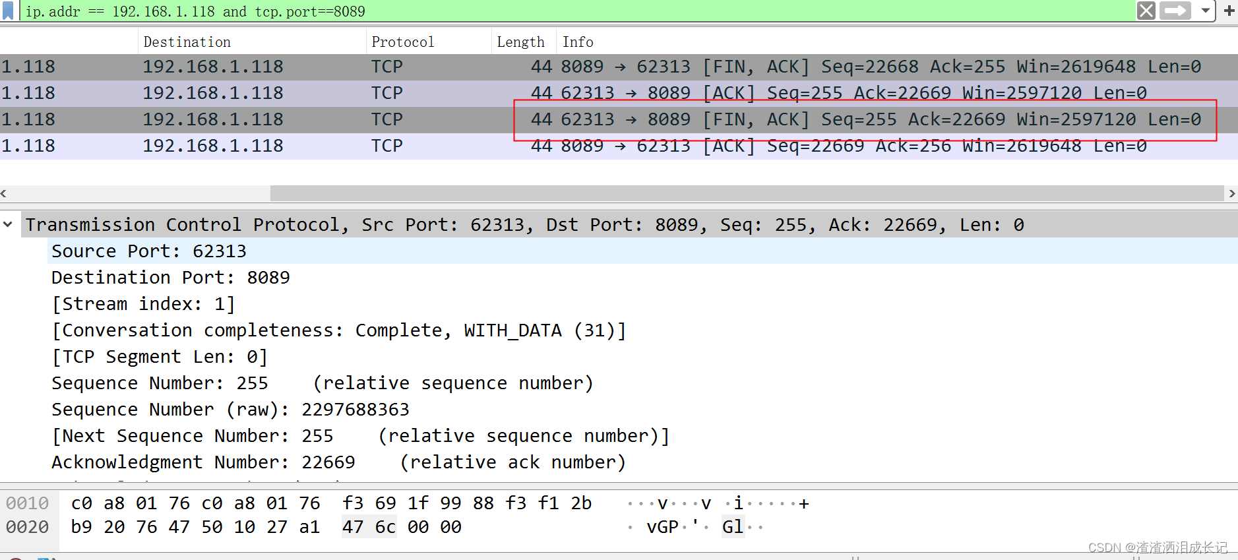Click hex bytes f3 69 in bytes pane
Image resolution: width=1238 pixels, height=560 pixels.
coord(369,503)
